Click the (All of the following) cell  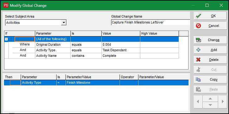coord(53,39)
